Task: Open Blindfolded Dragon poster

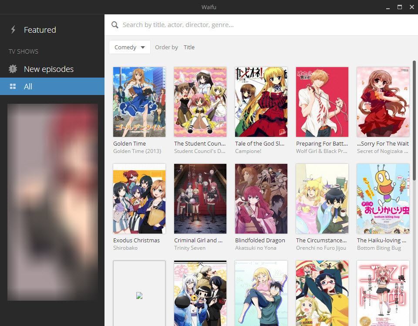Action: tap(261, 199)
